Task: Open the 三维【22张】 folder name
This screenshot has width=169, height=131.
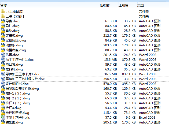Action: [x=15, y=16]
